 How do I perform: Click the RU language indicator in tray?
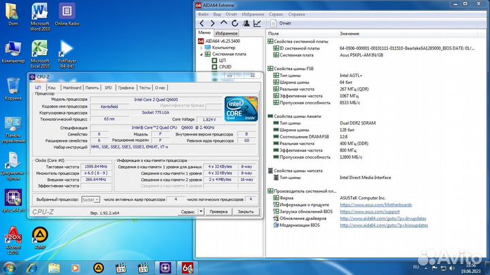coord(416,268)
